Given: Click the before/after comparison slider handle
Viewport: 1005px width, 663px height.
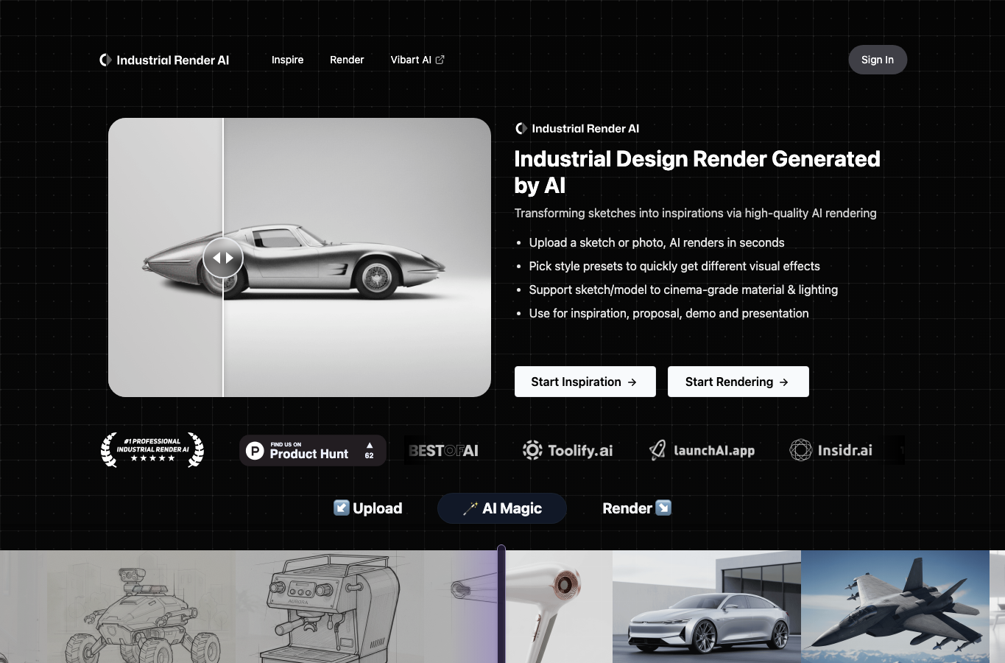Looking at the screenshot, I should 223,258.
